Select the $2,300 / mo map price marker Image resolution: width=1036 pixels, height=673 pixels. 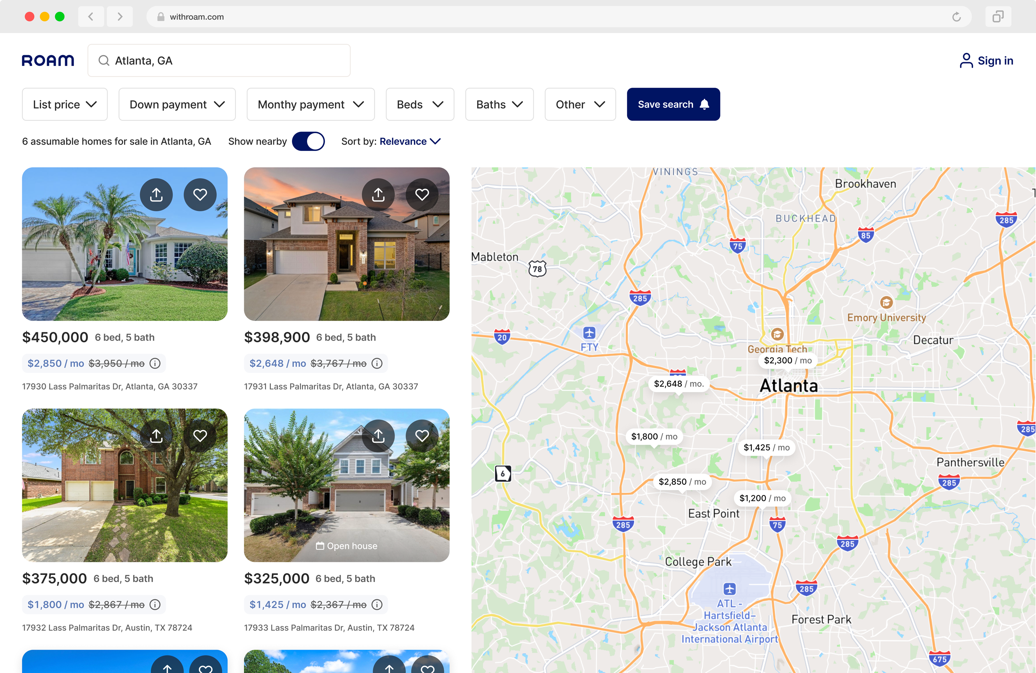tap(787, 361)
